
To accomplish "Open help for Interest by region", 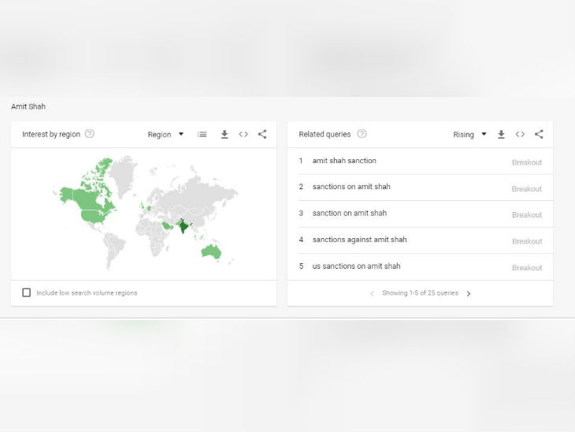I will click(90, 134).
